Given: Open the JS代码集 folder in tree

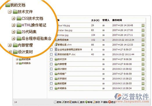Looking at the screenshot, I should [x=26, y=32].
